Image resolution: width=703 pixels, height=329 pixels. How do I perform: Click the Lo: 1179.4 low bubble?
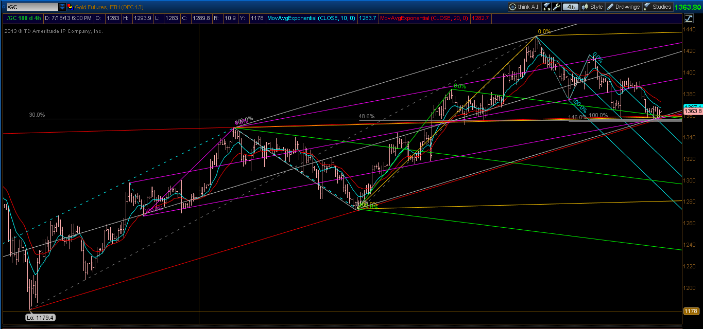point(40,318)
